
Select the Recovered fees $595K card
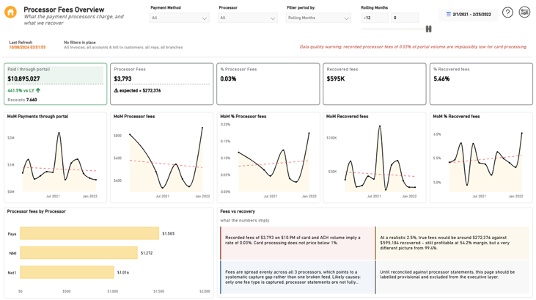[x=375, y=84]
